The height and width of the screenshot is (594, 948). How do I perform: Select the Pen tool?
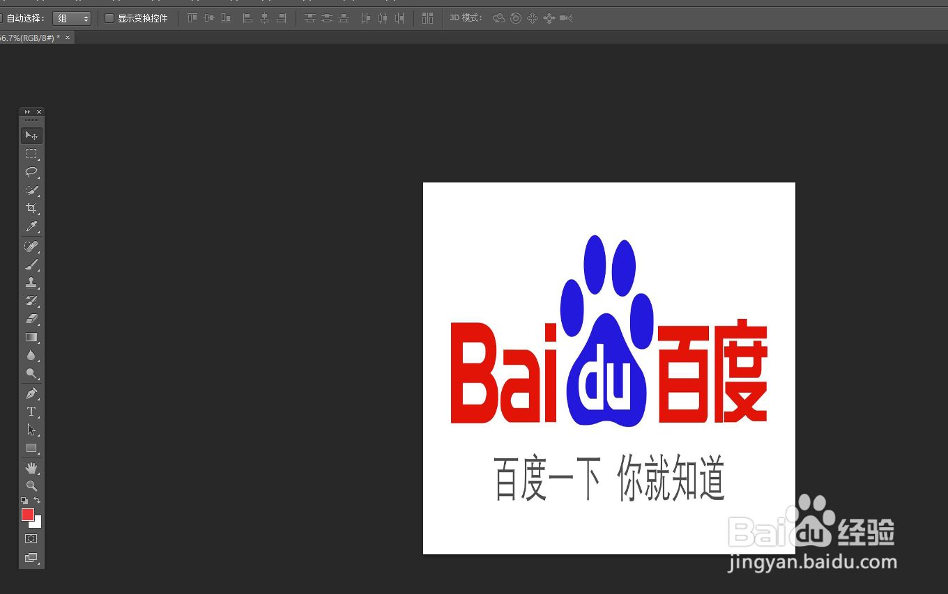pyautogui.click(x=31, y=393)
